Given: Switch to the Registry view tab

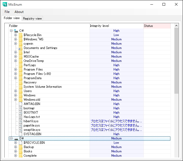Looking at the screenshot, I should 32,19.
